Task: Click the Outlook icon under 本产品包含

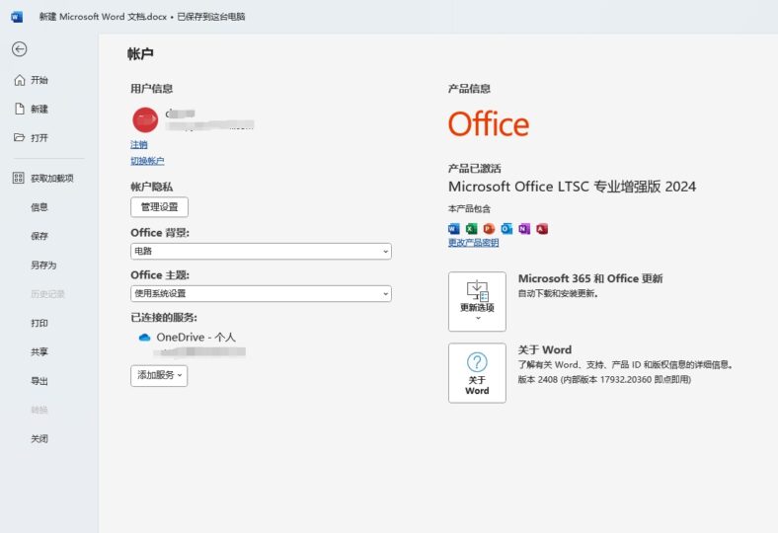Action: 506,229
